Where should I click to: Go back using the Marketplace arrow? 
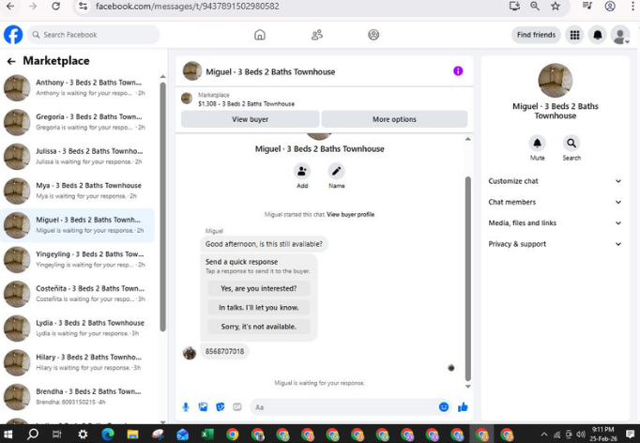(x=11, y=61)
